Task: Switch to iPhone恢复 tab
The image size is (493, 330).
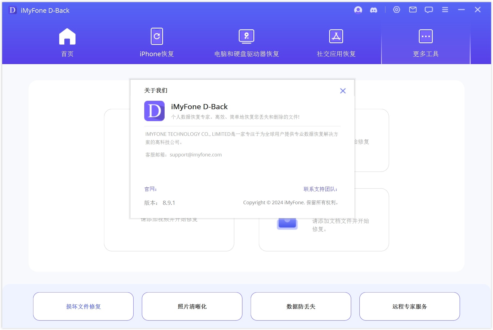Action: [x=157, y=43]
